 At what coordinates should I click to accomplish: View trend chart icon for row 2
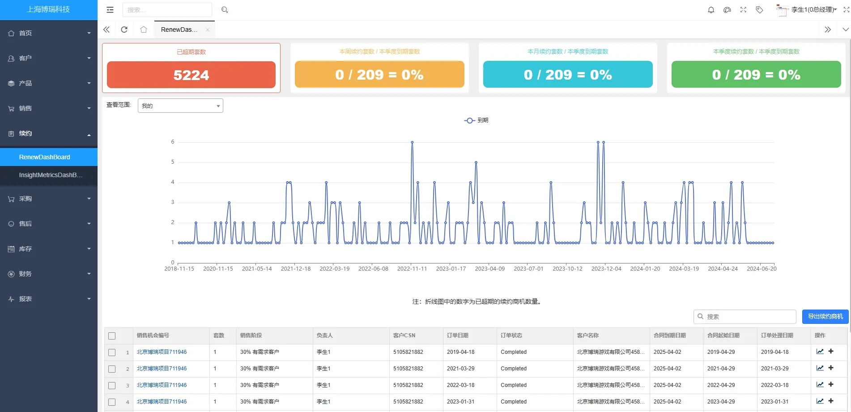(820, 368)
